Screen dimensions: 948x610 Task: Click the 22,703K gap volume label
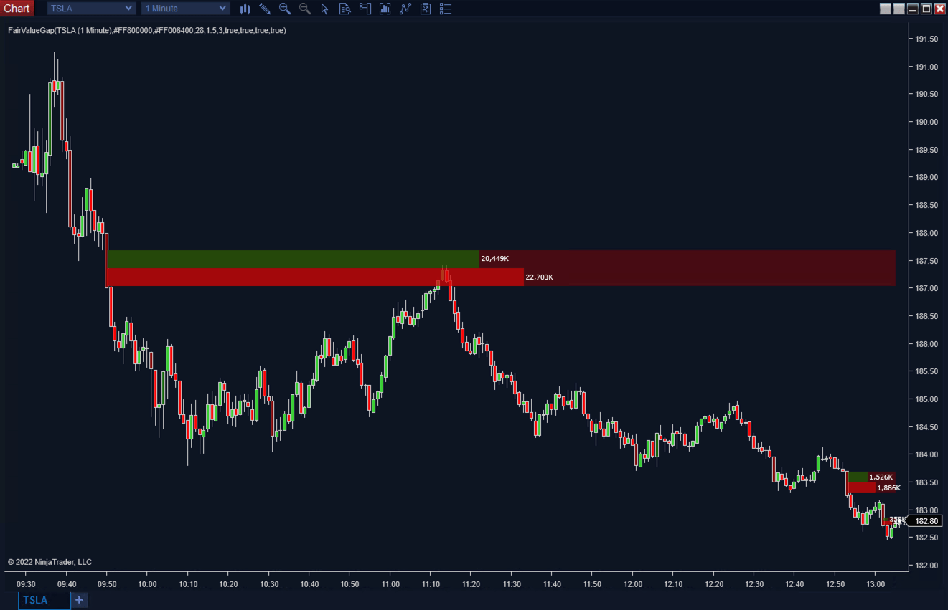540,277
